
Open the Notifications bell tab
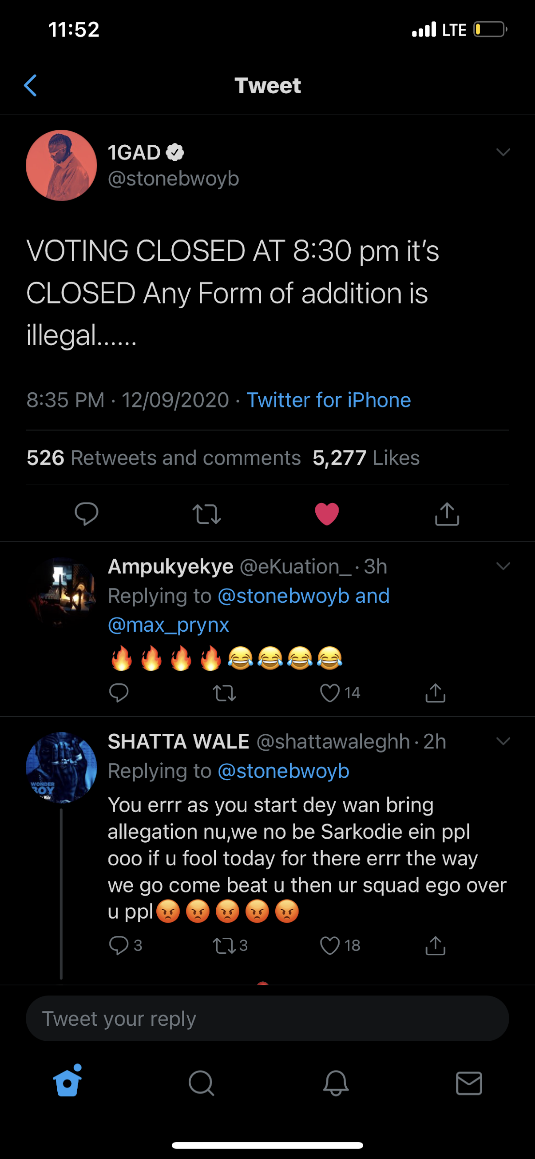336,1083
